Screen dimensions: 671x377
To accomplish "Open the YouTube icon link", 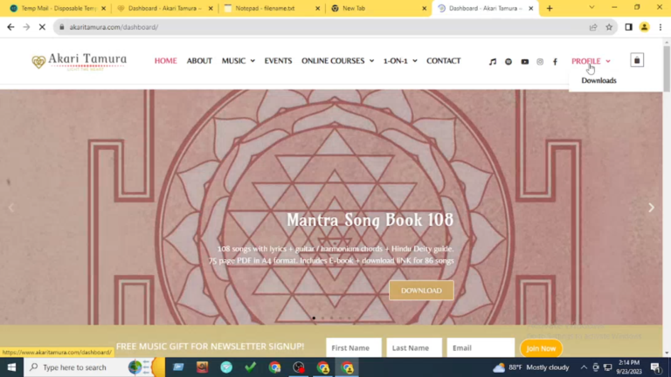I will coord(524,62).
